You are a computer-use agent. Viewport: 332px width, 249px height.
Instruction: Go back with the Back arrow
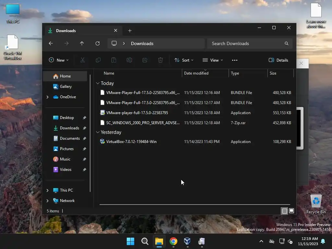[51, 43]
